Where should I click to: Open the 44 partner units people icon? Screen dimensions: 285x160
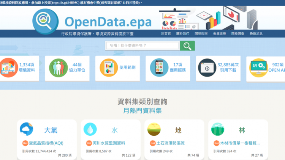[59, 67]
